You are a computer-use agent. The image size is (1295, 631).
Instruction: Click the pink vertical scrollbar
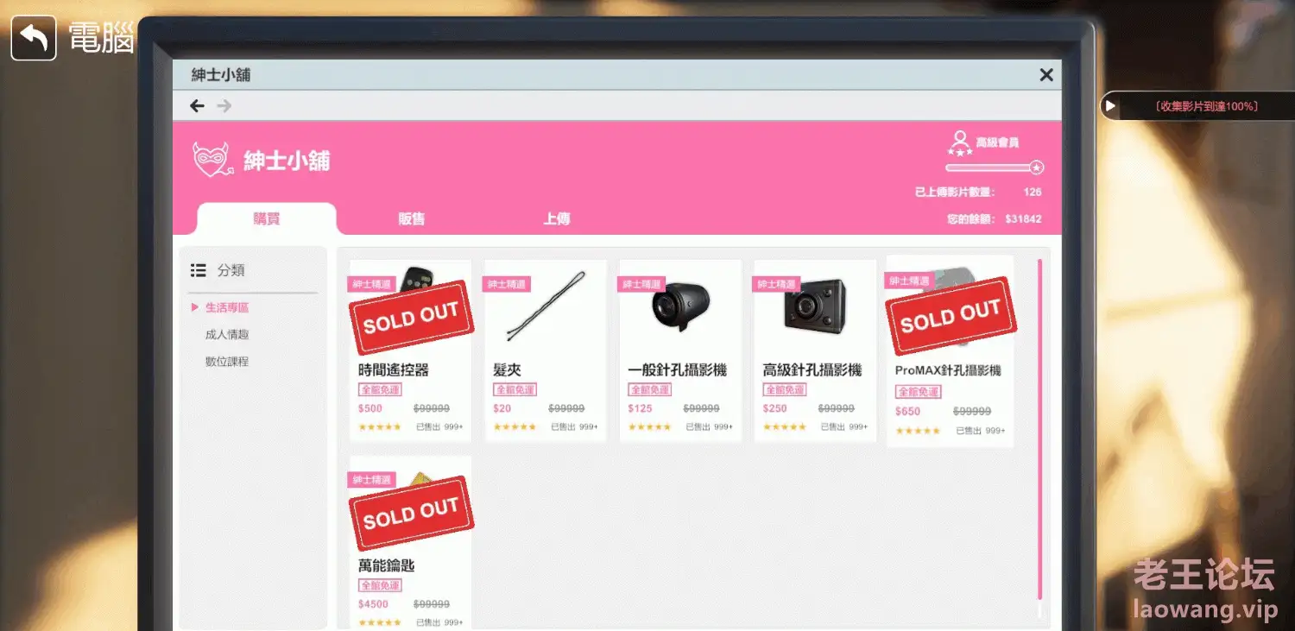pyautogui.click(x=1039, y=429)
